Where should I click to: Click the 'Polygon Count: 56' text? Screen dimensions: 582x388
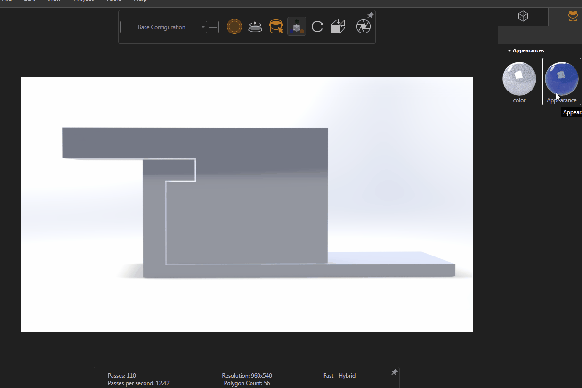(247, 383)
